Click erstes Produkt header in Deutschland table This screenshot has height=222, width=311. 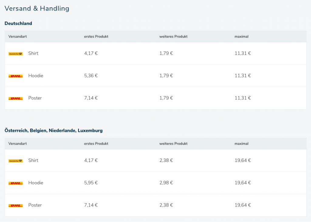pyautogui.click(x=96, y=36)
